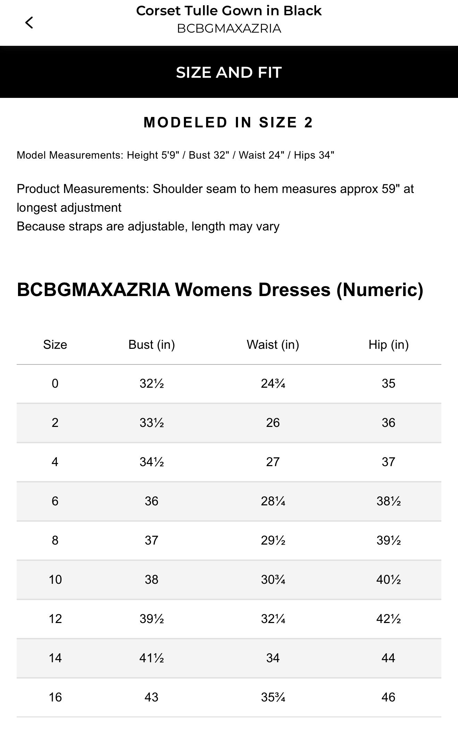Click the Product Measurements description
The image size is (458, 732).
tap(215, 208)
